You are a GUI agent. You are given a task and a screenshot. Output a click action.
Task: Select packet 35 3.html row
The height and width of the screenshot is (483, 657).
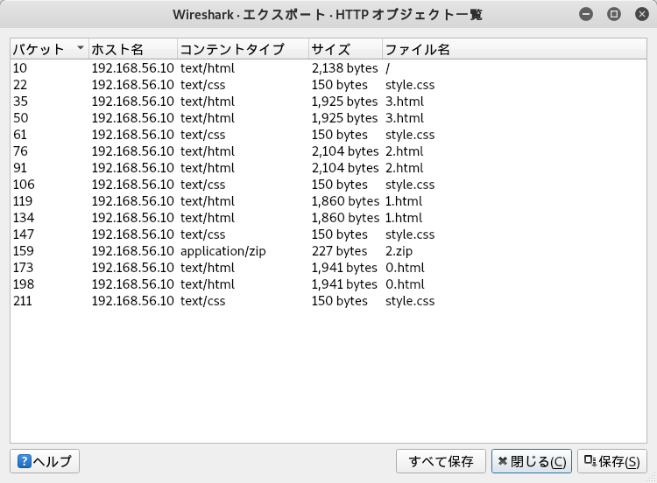tap(328, 101)
